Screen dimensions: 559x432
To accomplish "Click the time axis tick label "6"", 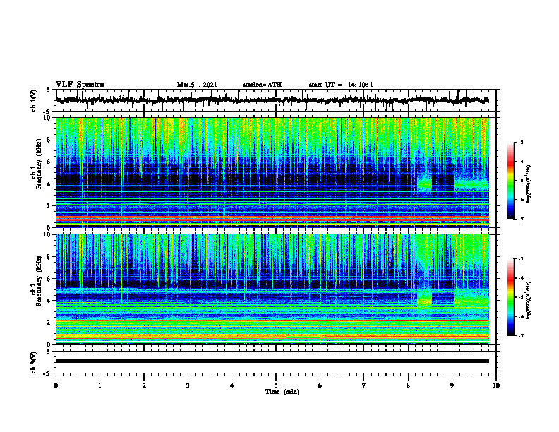I will click(x=320, y=385).
